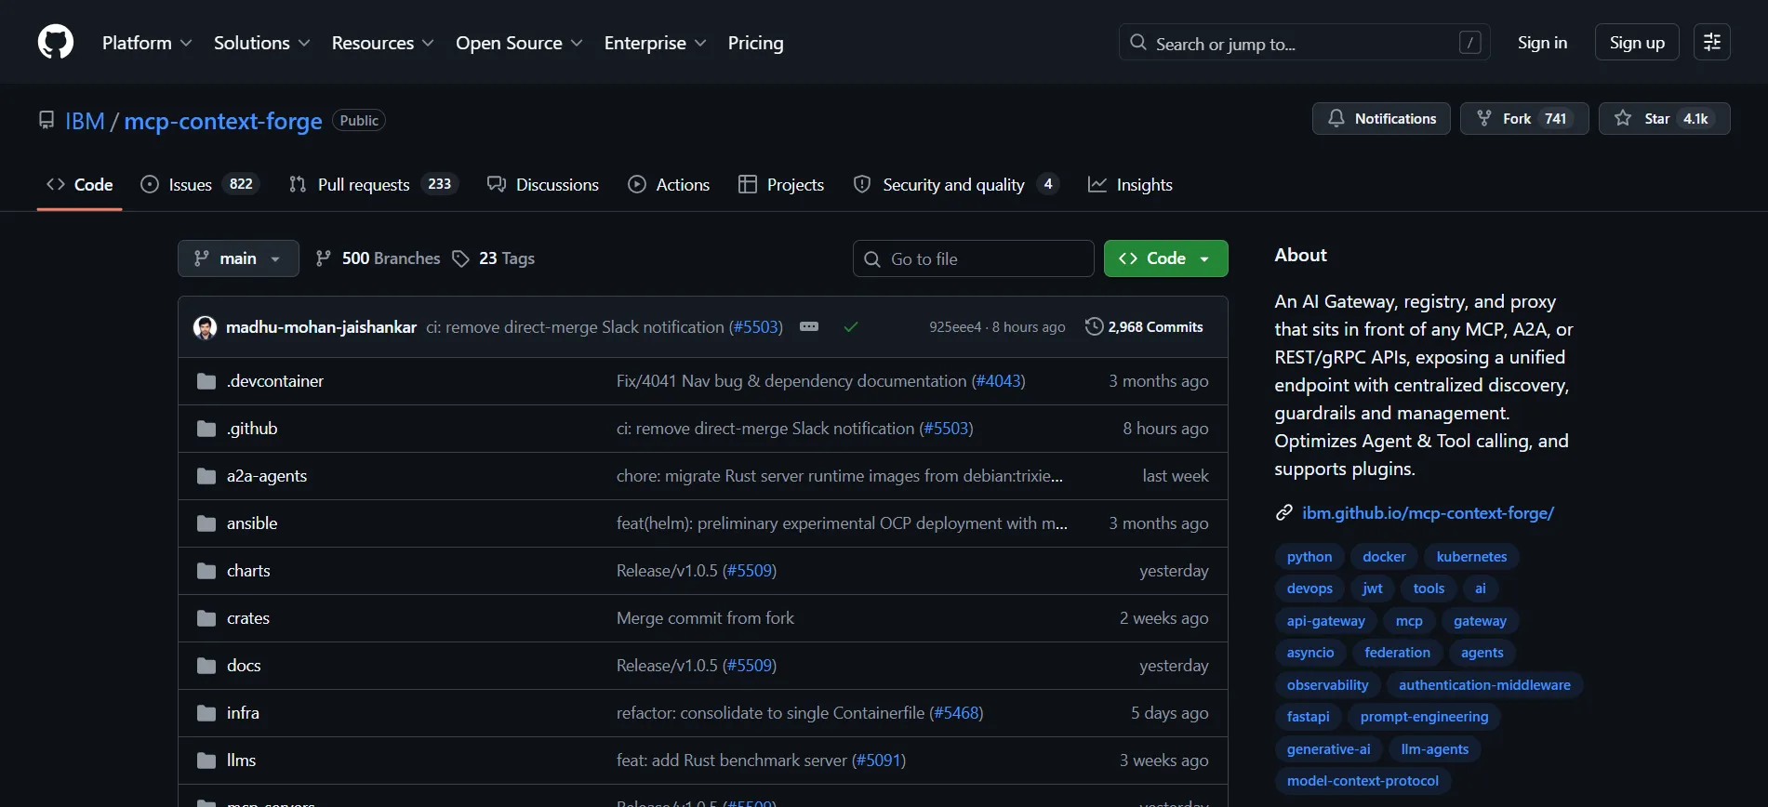Click the Fork 741 button
Image resolution: width=1768 pixels, height=807 pixels.
click(1524, 118)
